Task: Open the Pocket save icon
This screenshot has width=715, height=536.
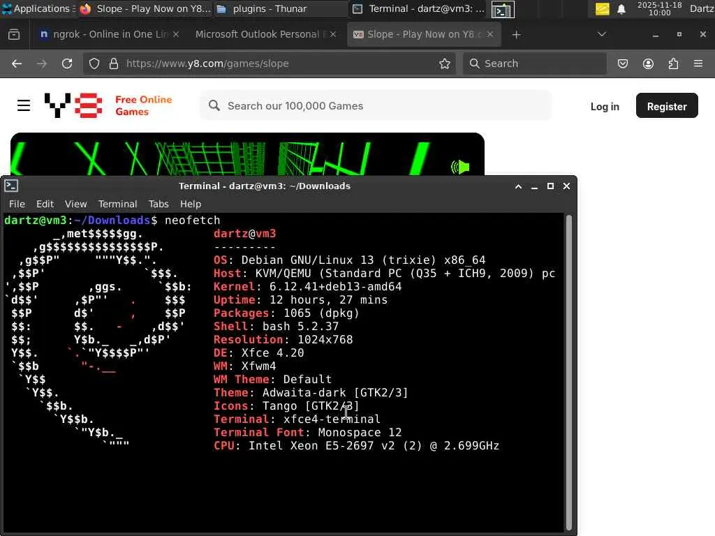Action: tap(623, 64)
